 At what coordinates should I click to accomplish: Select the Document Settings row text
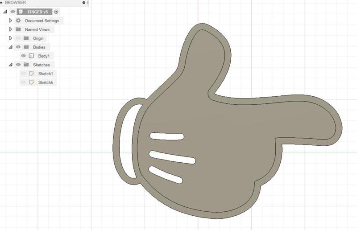[x=42, y=21]
